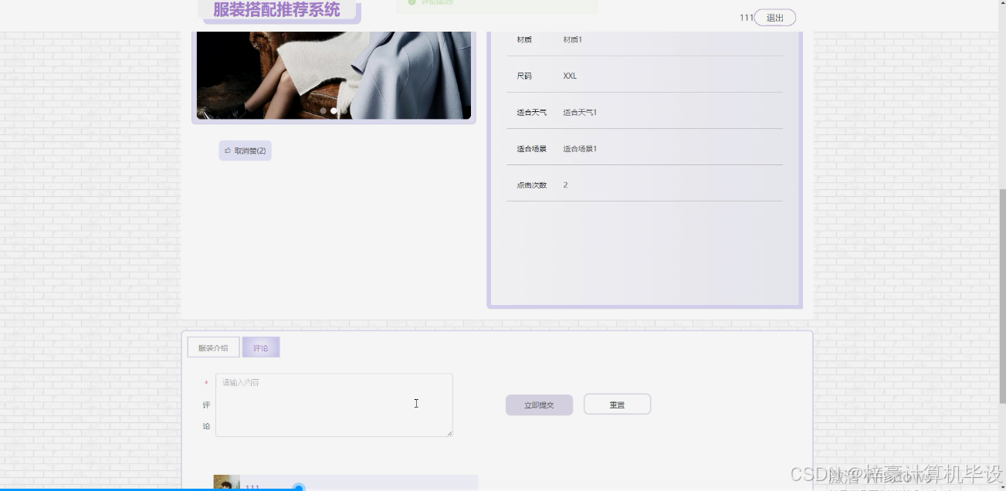Click the 取消赞(2) unlike button

[245, 151]
